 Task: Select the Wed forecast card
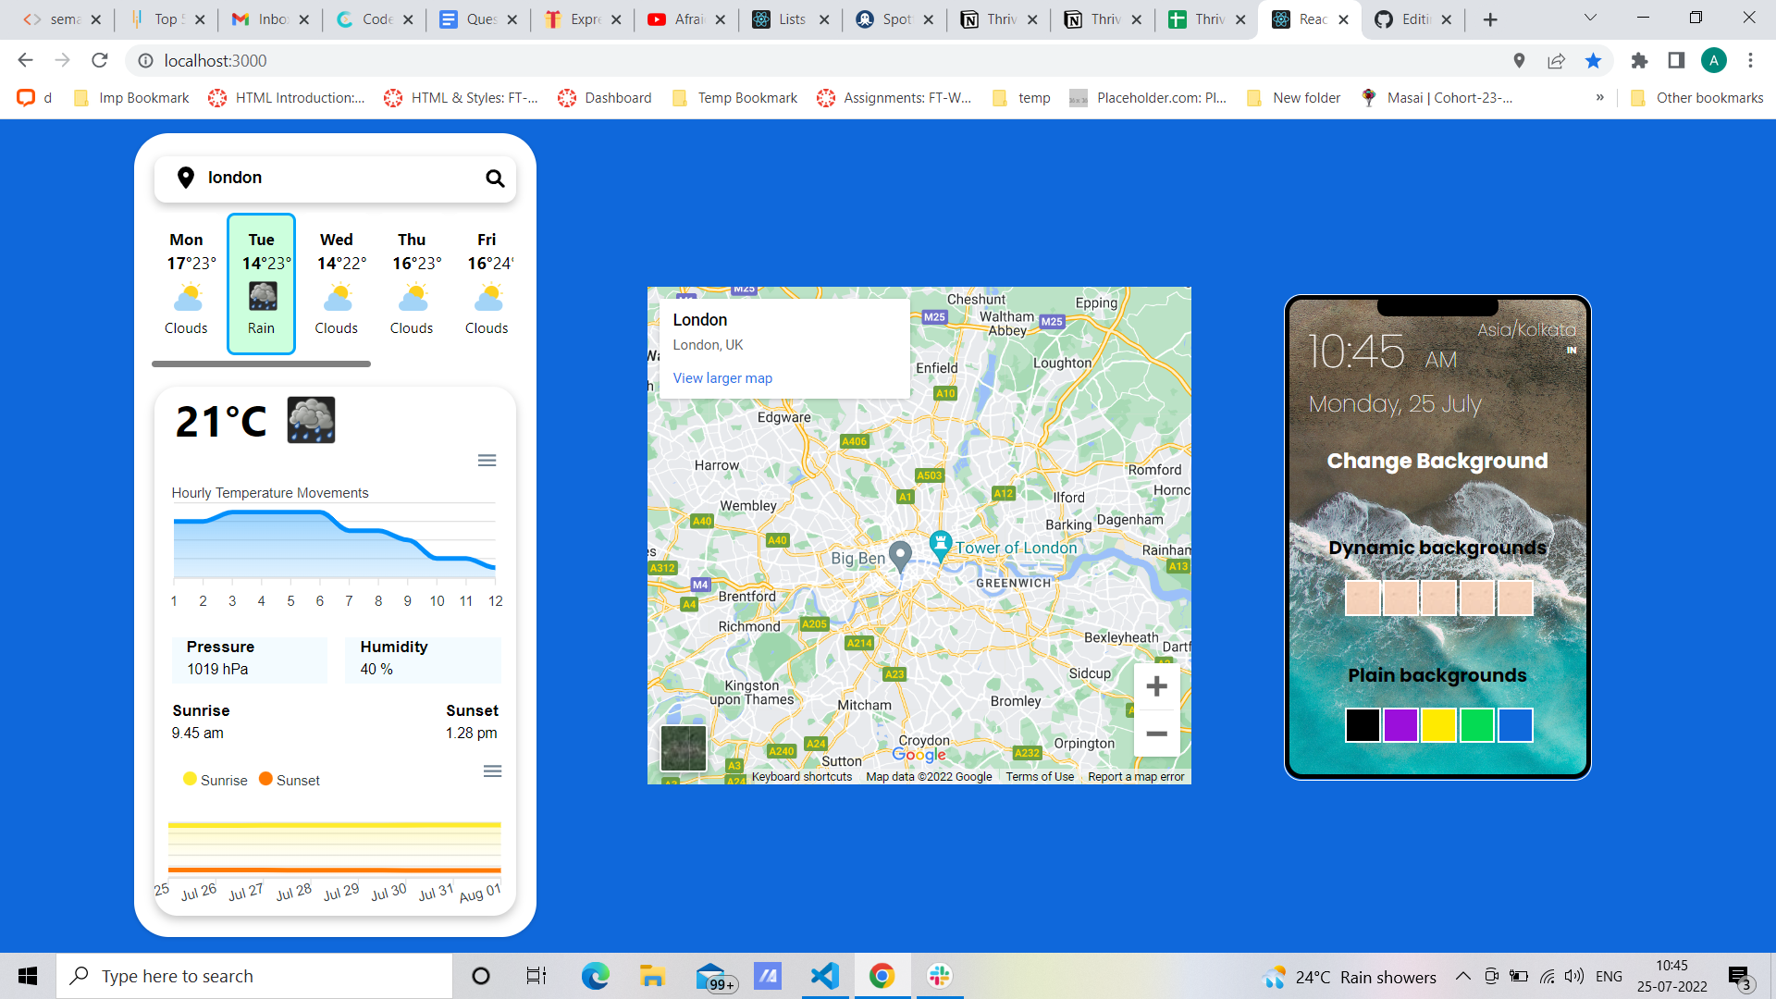click(x=337, y=284)
